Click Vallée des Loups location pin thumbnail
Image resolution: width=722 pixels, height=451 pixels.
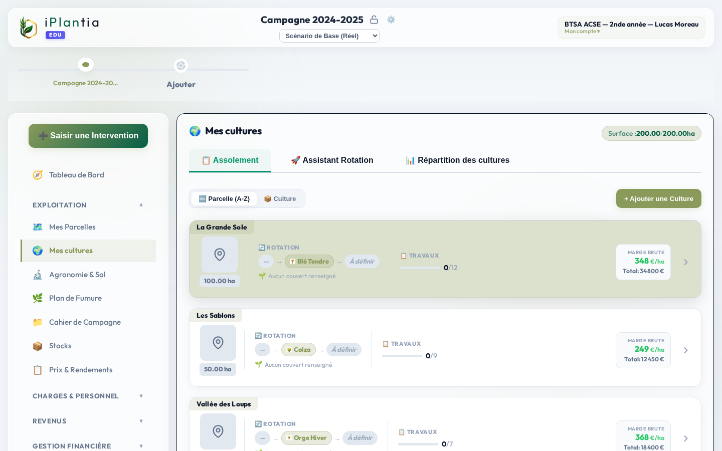218,431
